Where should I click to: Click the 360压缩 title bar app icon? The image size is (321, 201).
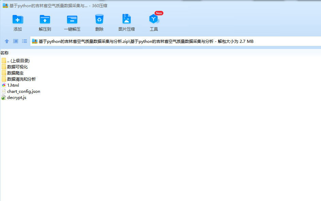click(5, 5)
